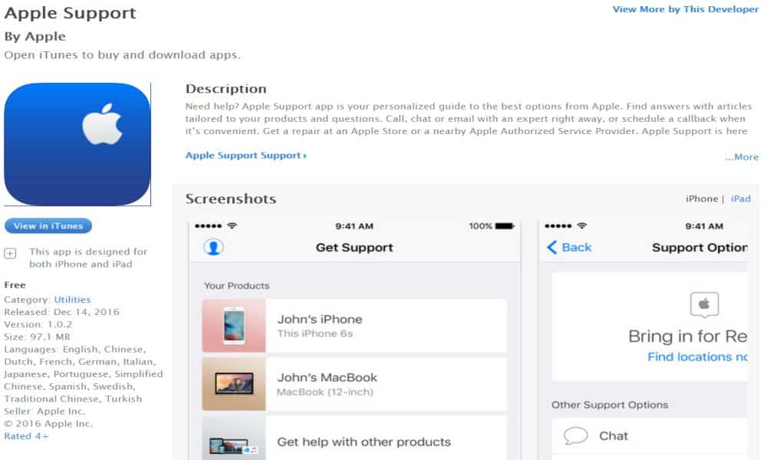The width and height of the screenshot is (767, 460).
Task: Click Bring in for Repair heading
Action: [x=688, y=337]
